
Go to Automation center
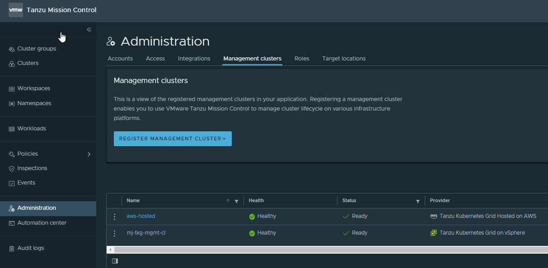(x=42, y=223)
